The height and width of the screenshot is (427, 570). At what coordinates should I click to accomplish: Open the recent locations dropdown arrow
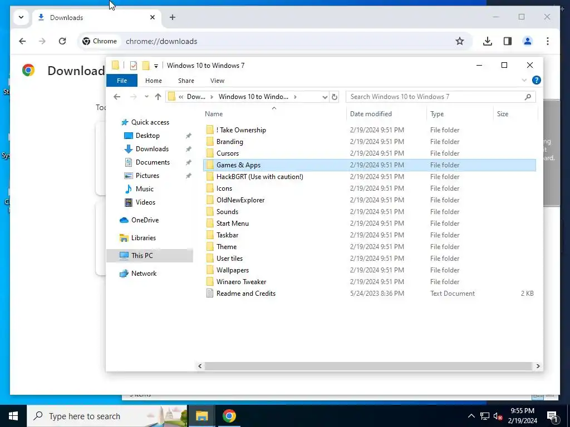(x=146, y=97)
